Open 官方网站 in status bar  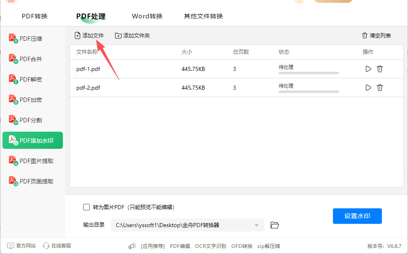coord(21,246)
